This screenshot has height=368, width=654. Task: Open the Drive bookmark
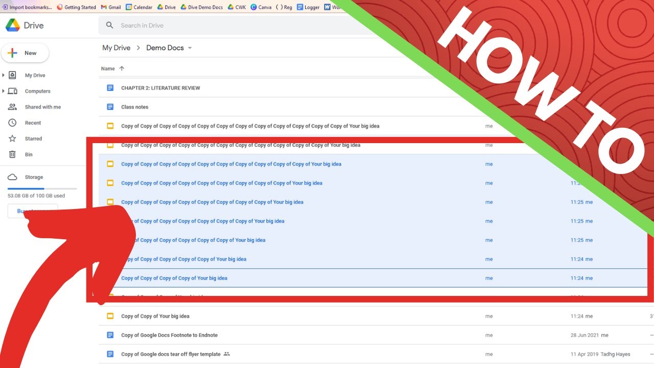tap(166, 7)
